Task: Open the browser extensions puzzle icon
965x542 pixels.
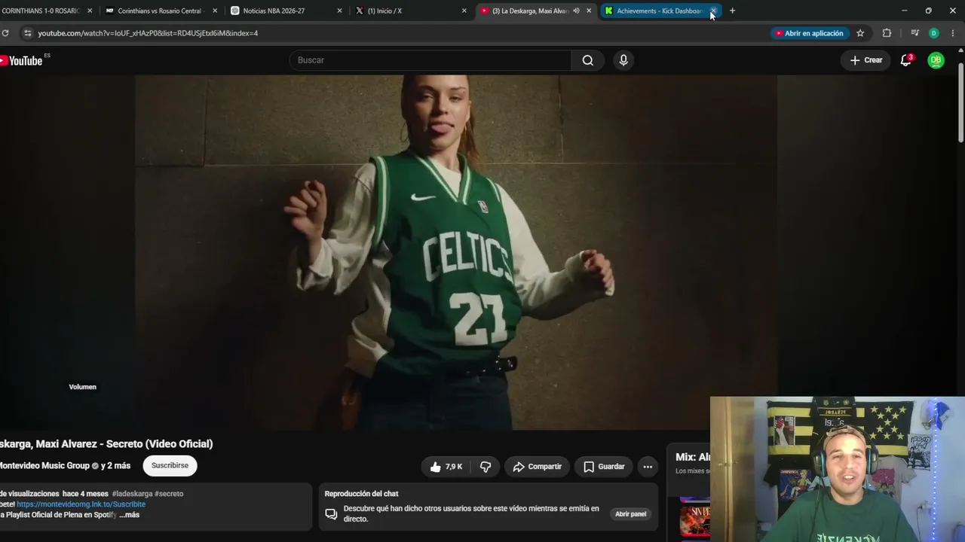Action: [x=887, y=33]
